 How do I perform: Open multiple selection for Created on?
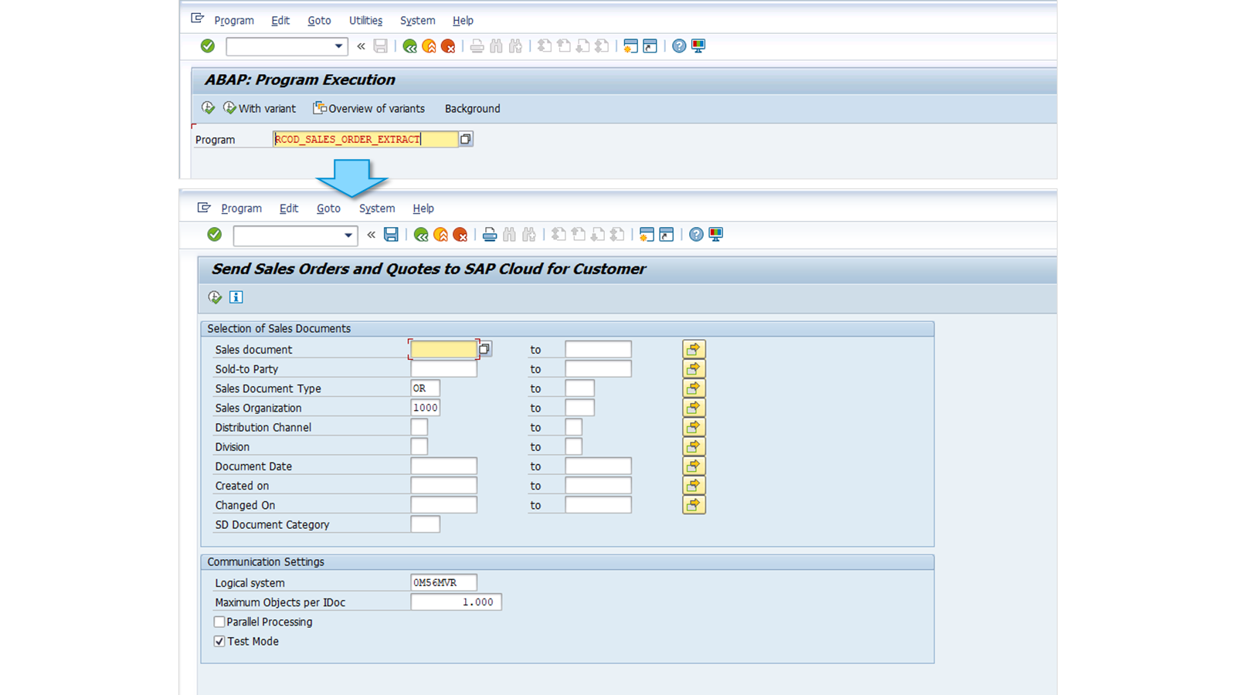694,486
